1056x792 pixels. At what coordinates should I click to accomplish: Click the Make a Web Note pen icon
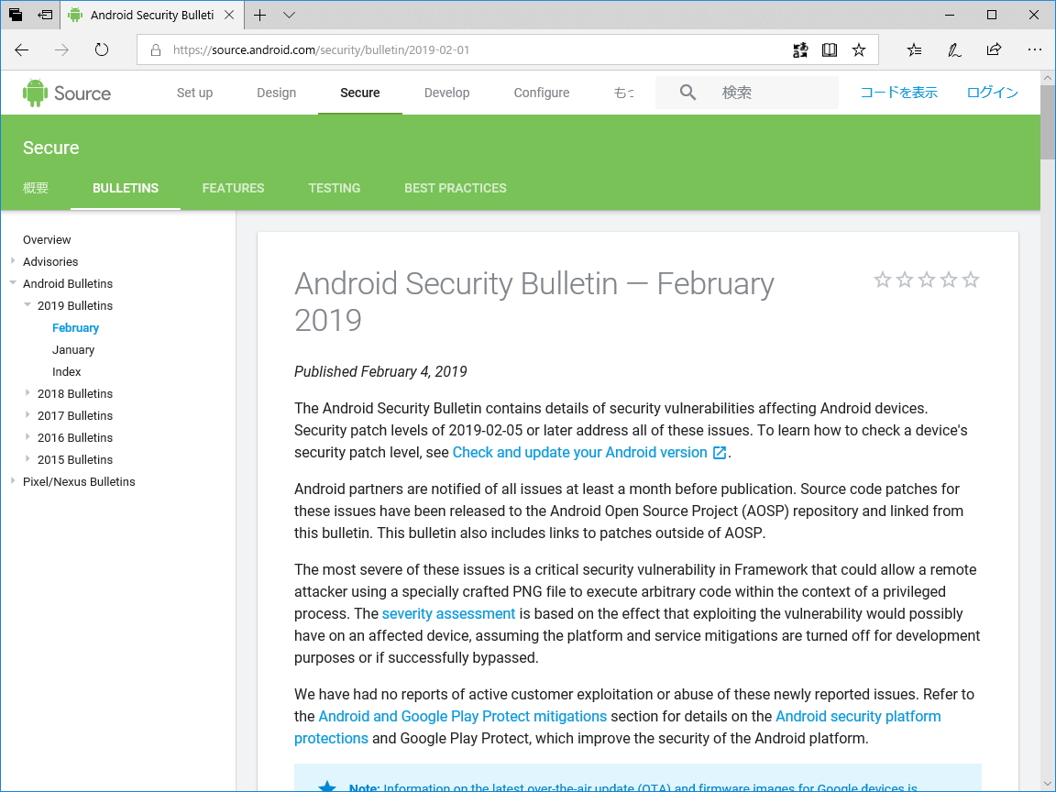tap(953, 49)
